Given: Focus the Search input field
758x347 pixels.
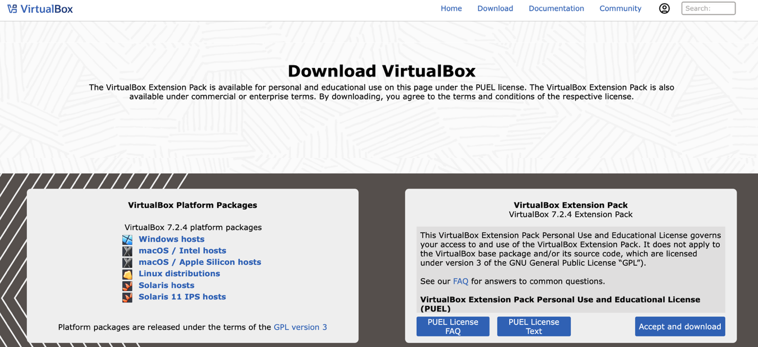Looking at the screenshot, I should 708,8.
